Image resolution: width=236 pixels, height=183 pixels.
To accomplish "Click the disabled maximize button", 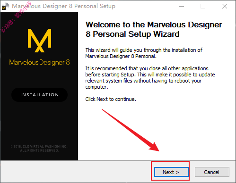I will pos(203,6).
